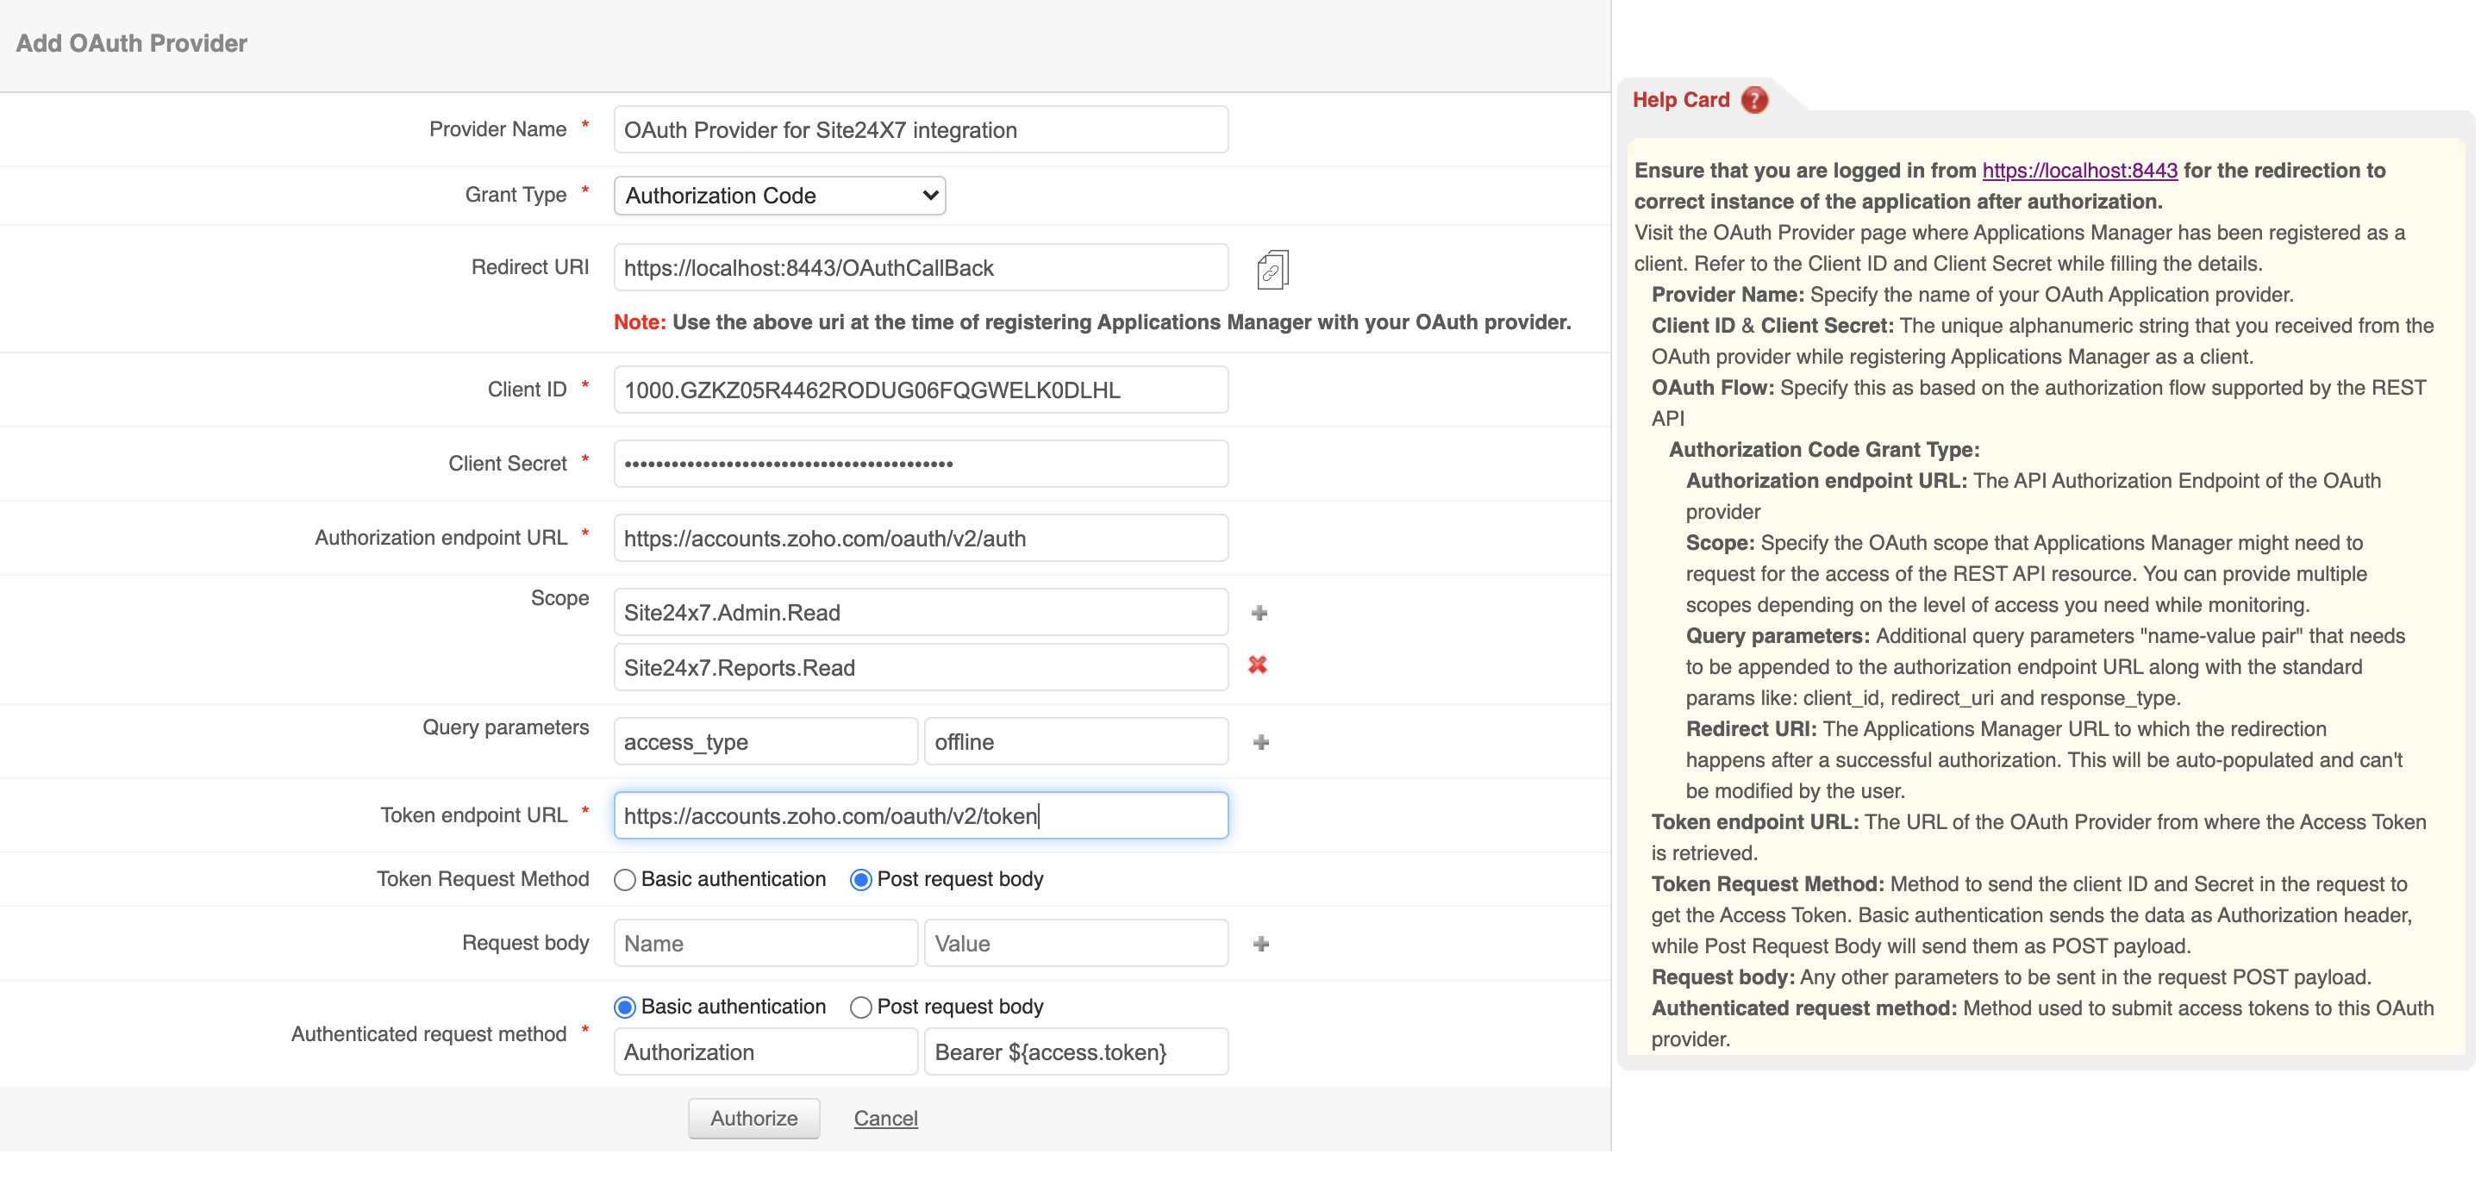Choose Post request body for Authenticated request method
The width and height of the screenshot is (2481, 1179).
pos(861,1007)
